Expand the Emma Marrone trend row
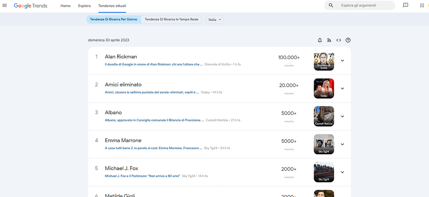This screenshot has width=429, height=197. [x=342, y=144]
